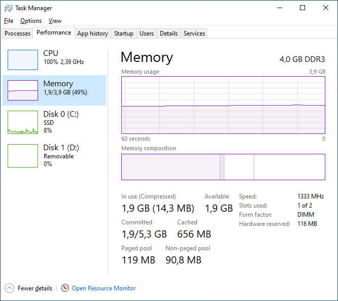
Task: Click the large Memory usage graph
Action: coord(223,105)
